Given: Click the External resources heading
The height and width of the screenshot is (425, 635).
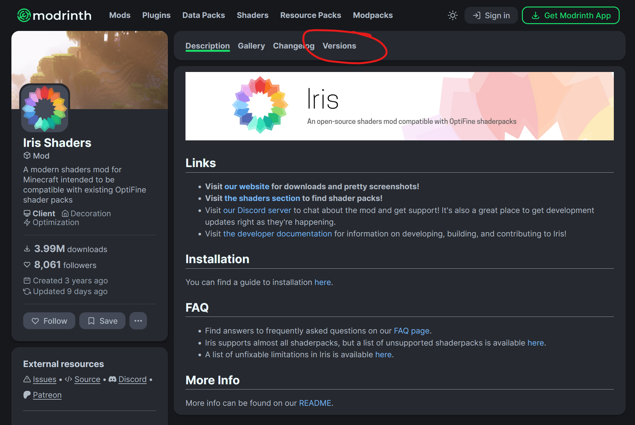Looking at the screenshot, I should [x=64, y=364].
